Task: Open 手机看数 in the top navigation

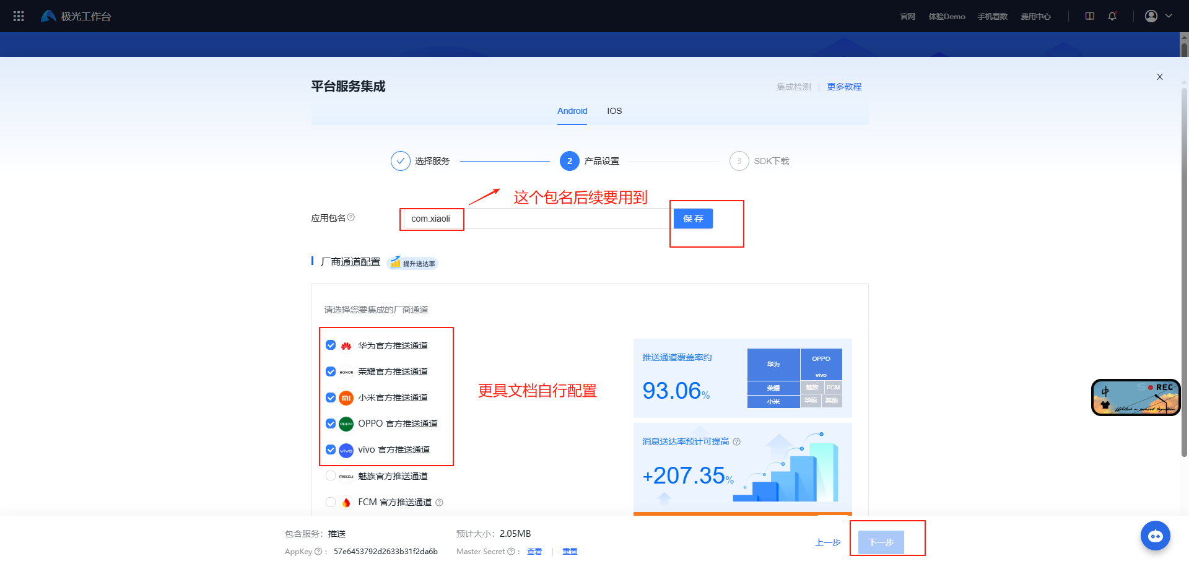Action: [993, 17]
